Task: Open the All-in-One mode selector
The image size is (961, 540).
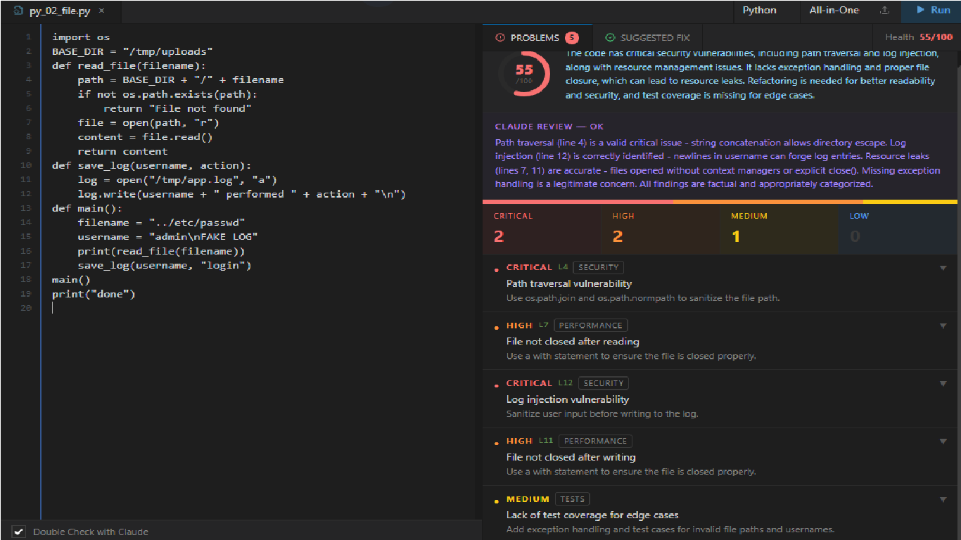Action: (x=834, y=11)
